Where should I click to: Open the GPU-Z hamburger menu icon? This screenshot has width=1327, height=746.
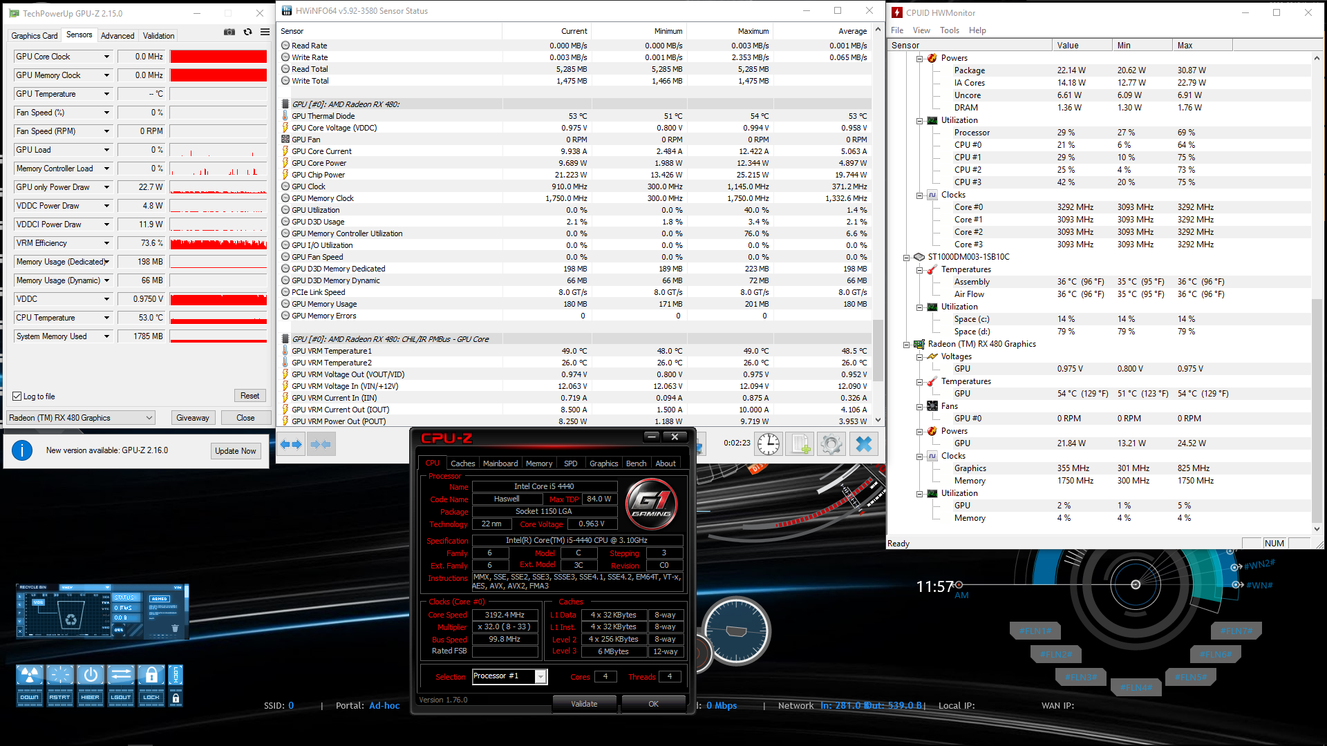(265, 32)
